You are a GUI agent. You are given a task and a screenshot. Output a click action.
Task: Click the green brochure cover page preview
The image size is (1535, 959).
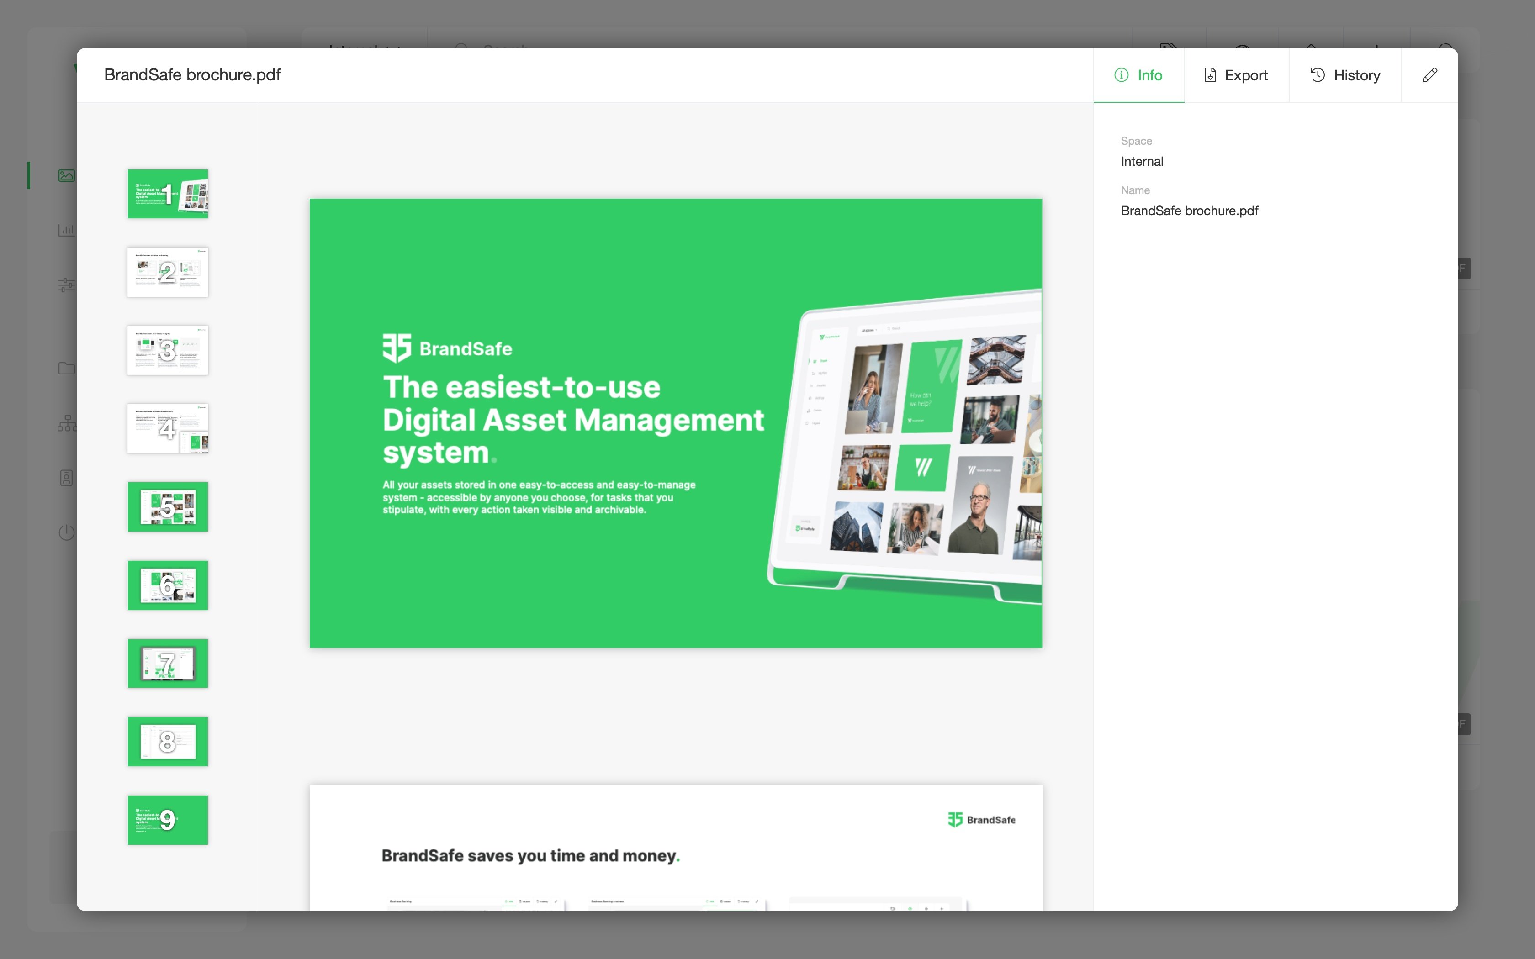coord(676,423)
